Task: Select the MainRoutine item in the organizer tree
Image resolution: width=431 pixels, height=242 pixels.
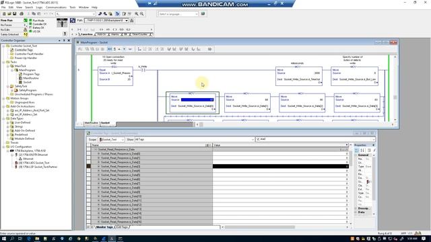Action: [x=31, y=78]
